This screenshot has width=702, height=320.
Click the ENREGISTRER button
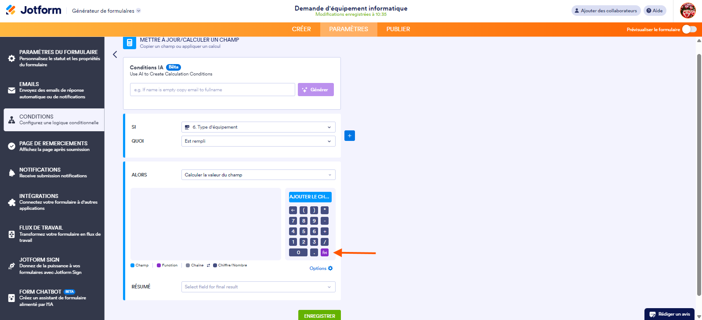(319, 316)
